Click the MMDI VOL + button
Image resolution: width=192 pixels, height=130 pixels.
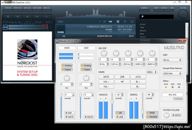tap(106, 82)
